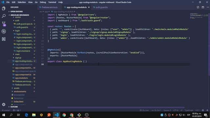210x118 pixels.
Task: Open app.module.ts in the Explorer
Action: 21,78
